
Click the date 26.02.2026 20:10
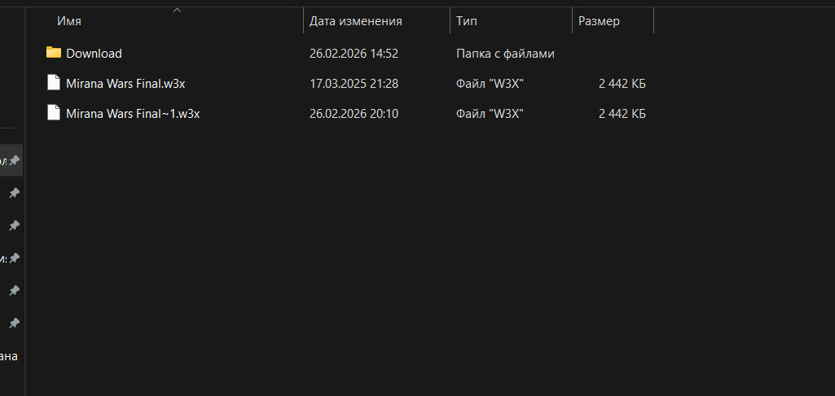tap(354, 114)
